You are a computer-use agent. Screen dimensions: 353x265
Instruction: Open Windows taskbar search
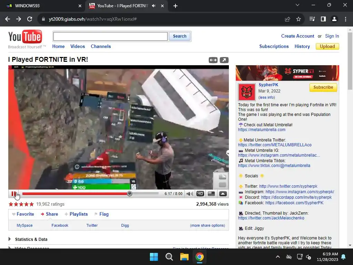169,257
